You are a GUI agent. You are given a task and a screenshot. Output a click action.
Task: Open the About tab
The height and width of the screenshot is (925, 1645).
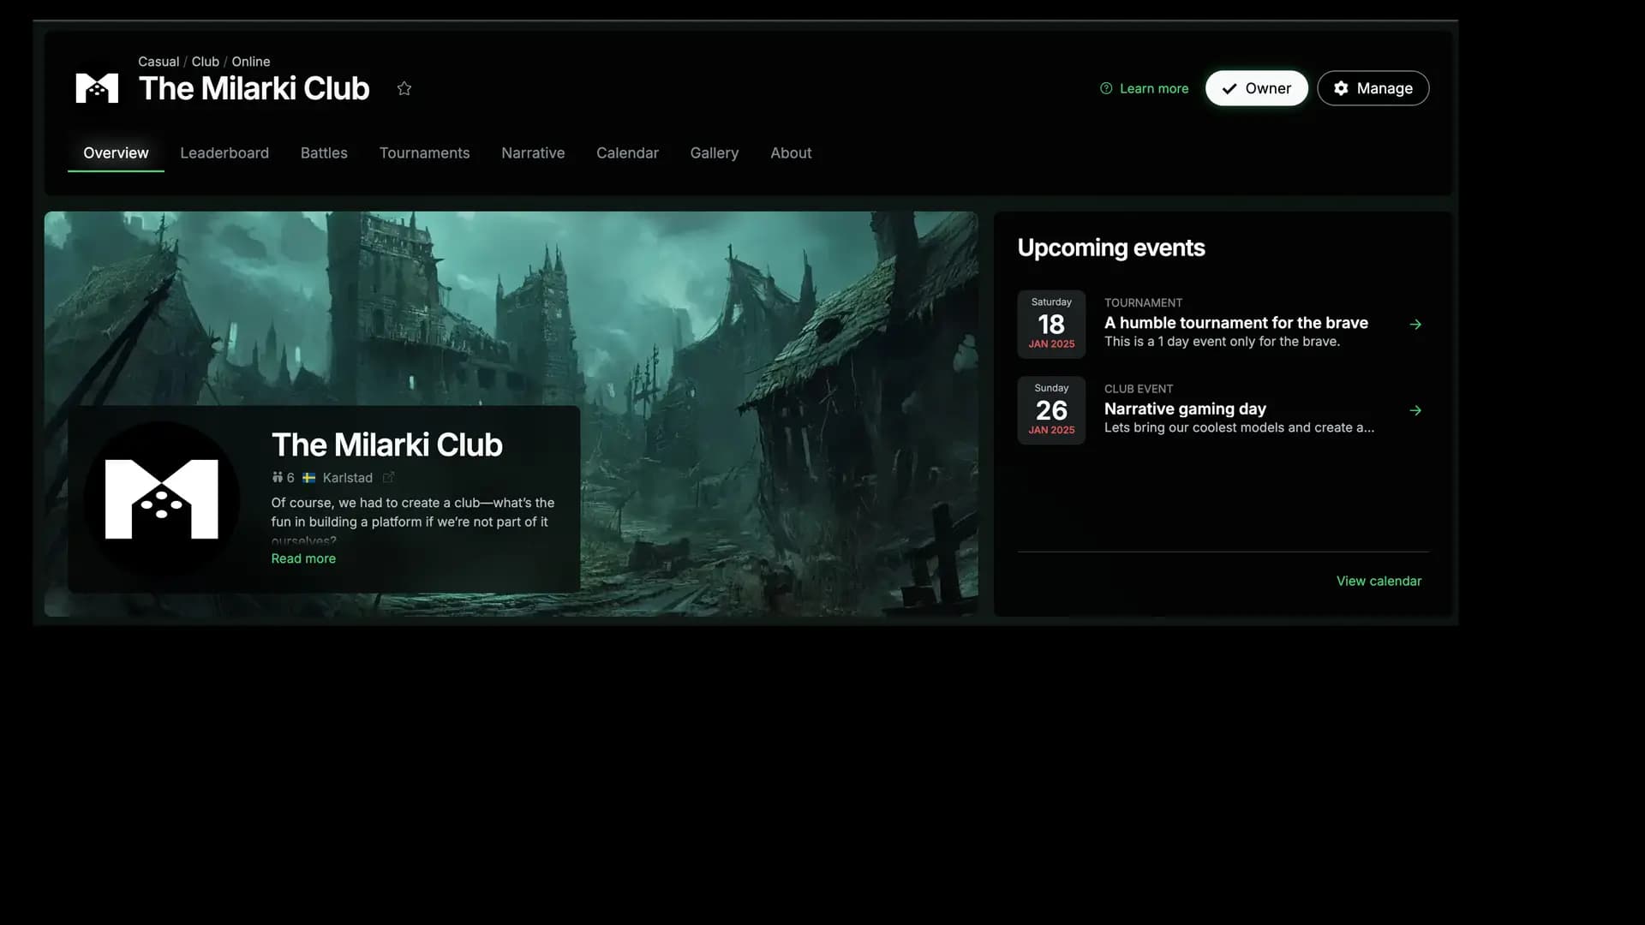point(791,152)
